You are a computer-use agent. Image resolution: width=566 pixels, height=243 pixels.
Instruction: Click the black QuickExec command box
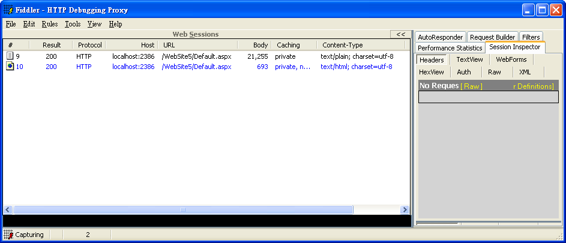point(207,221)
